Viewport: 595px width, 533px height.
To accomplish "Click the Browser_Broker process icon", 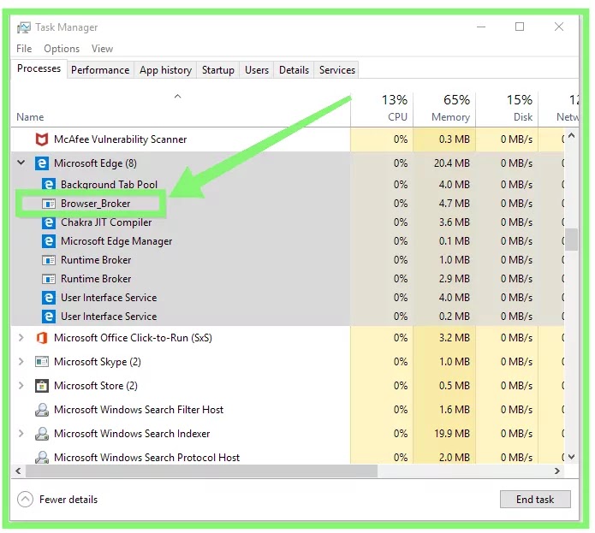I will (49, 204).
